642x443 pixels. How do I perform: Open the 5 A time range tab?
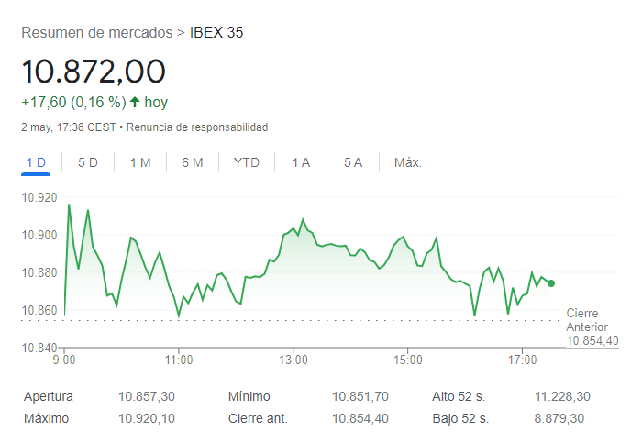[353, 162]
